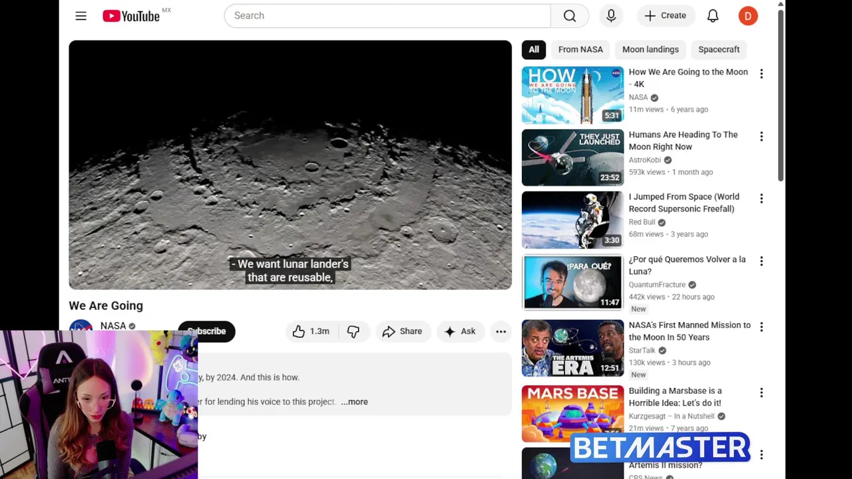Open the account avatar menu
852x479 pixels.
pos(748,16)
